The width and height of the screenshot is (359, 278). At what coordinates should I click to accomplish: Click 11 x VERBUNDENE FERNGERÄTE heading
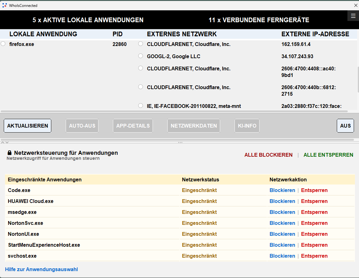[259, 20]
